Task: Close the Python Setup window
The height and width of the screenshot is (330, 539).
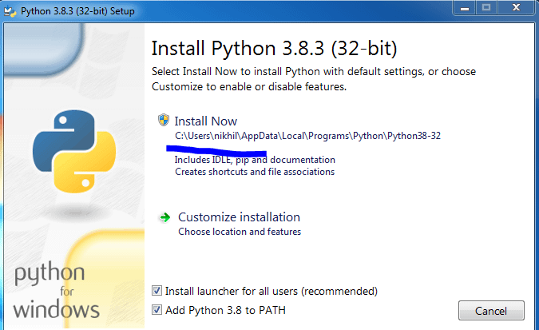Action: (x=516, y=7)
